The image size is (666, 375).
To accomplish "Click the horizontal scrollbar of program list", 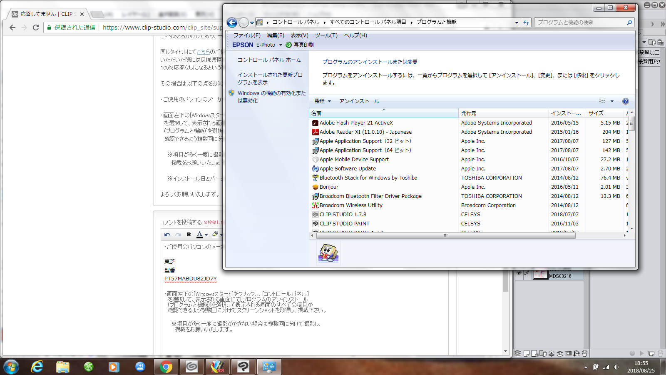I will 445,235.
